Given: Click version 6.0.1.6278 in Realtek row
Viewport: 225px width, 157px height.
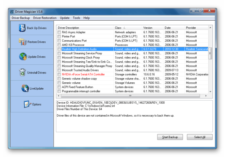Looking at the screenshot, I should (150, 49).
